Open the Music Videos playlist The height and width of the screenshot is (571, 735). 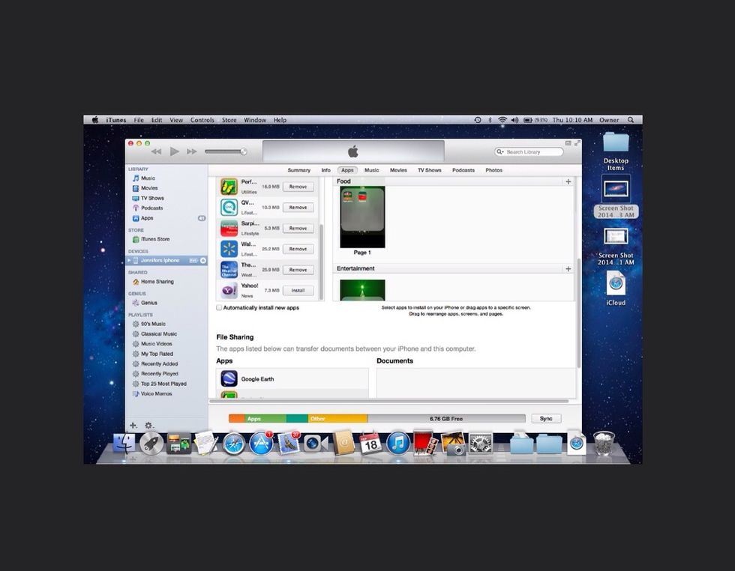point(156,344)
